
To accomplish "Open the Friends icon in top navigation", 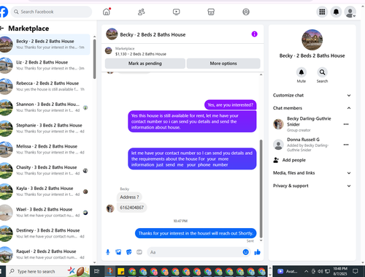I will click(x=142, y=12).
